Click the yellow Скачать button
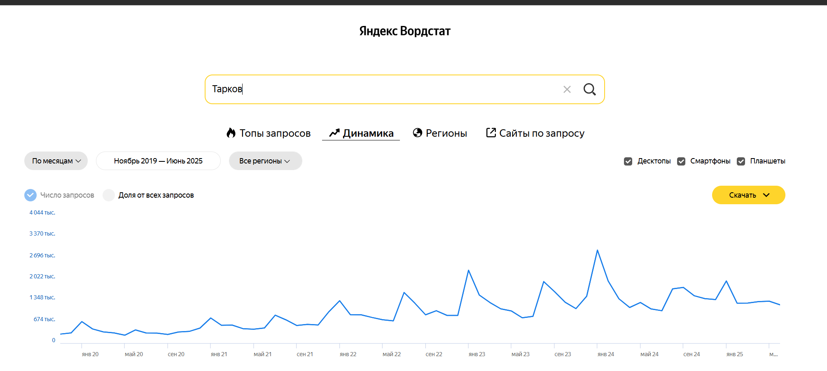The height and width of the screenshot is (371, 827). pyautogui.click(x=742, y=195)
